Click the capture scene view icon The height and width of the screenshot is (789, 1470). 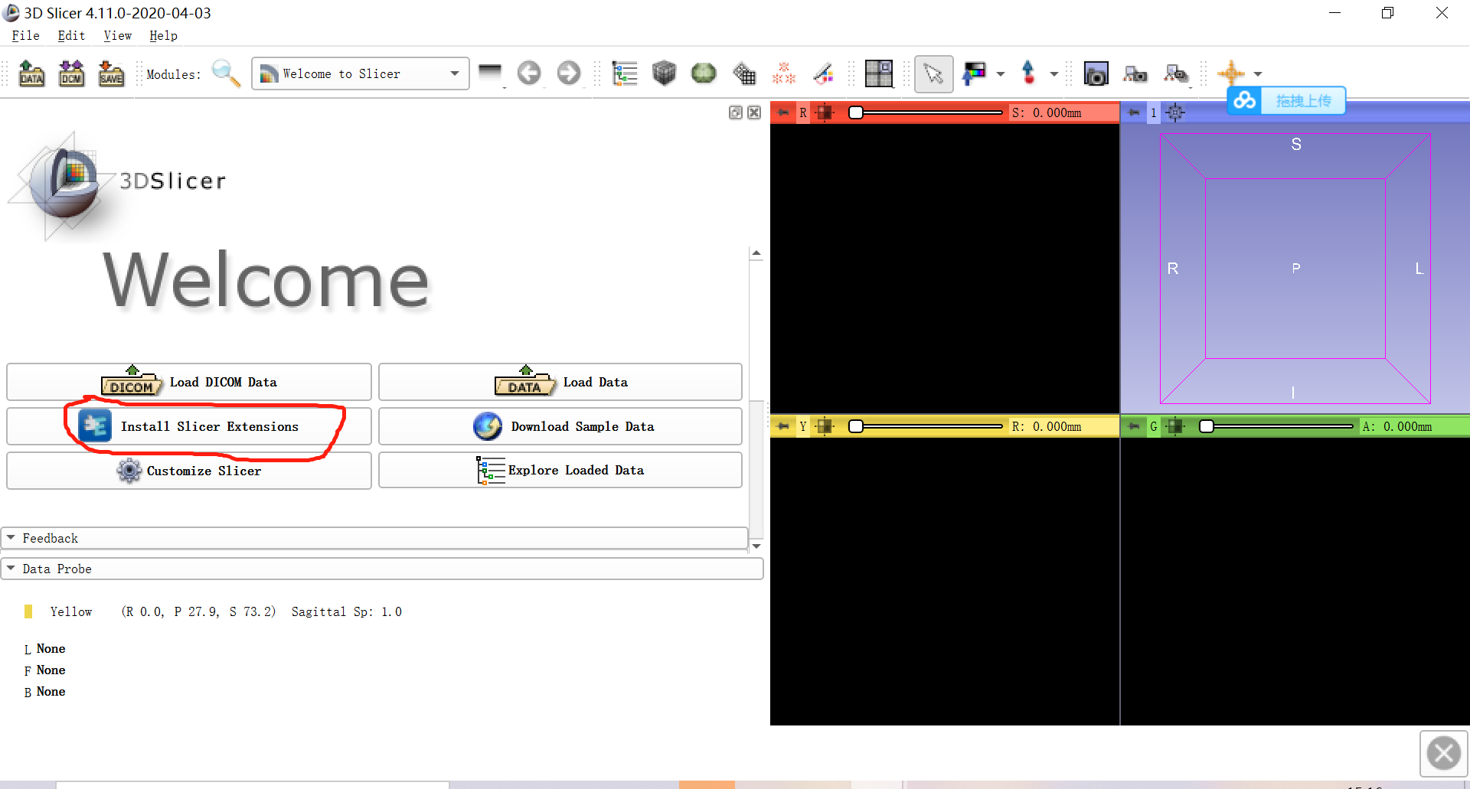point(1135,73)
